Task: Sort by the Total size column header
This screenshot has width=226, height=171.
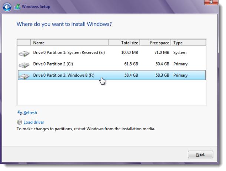Action: click(124, 43)
